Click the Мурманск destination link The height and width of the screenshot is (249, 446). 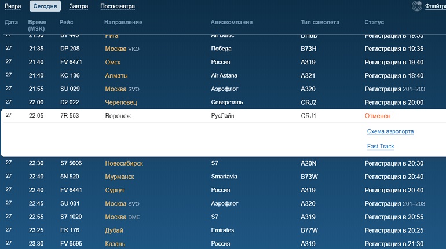(x=119, y=177)
